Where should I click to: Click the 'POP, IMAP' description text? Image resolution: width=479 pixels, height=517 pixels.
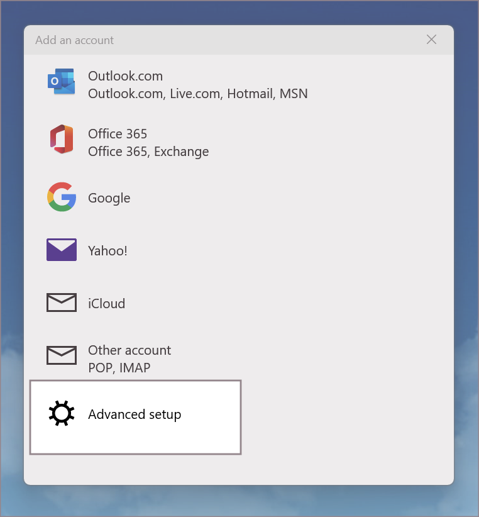(x=119, y=368)
